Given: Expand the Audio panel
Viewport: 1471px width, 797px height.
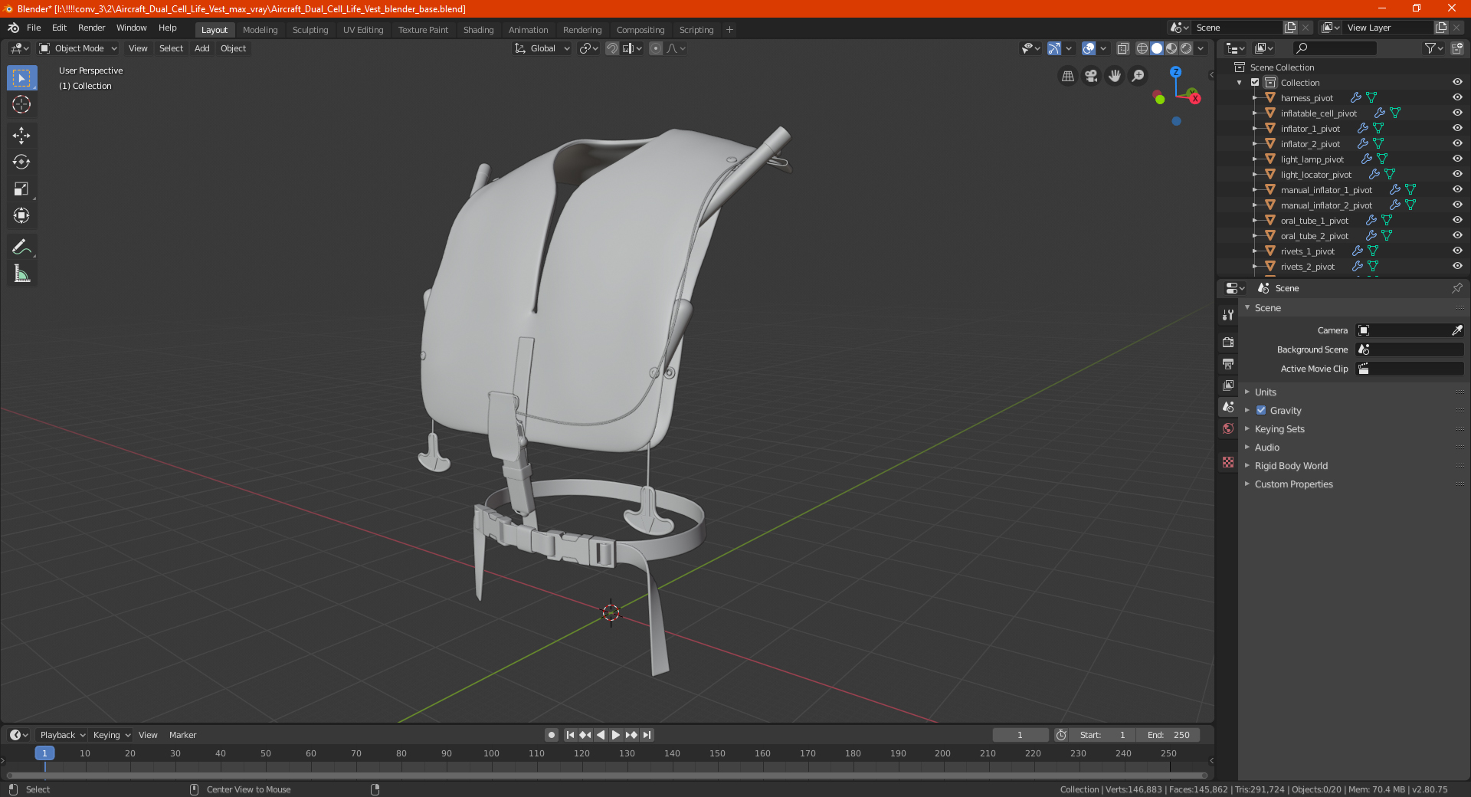Looking at the screenshot, I should [x=1266, y=448].
